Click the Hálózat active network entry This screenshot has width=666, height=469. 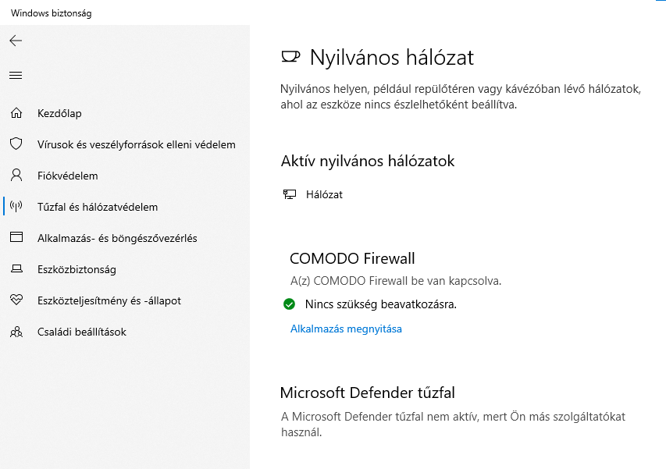click(324, 194)
